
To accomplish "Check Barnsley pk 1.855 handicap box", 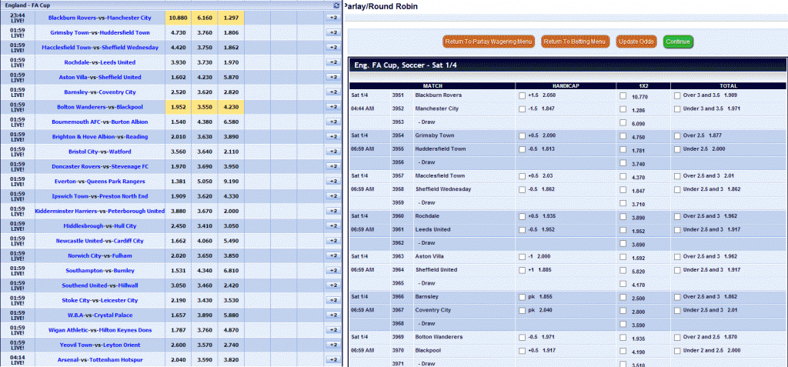I will (523, 297).
